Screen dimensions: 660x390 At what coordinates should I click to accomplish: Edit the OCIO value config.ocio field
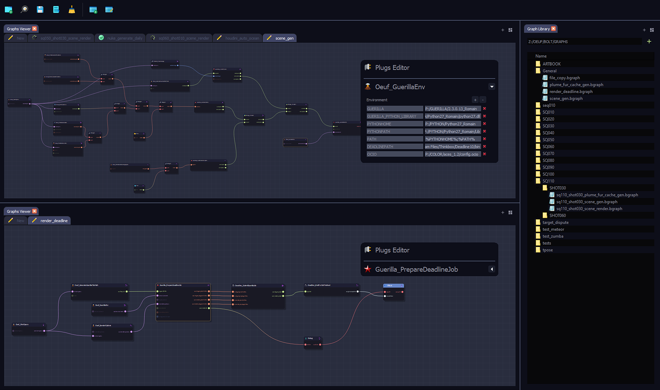click(453, 154)
